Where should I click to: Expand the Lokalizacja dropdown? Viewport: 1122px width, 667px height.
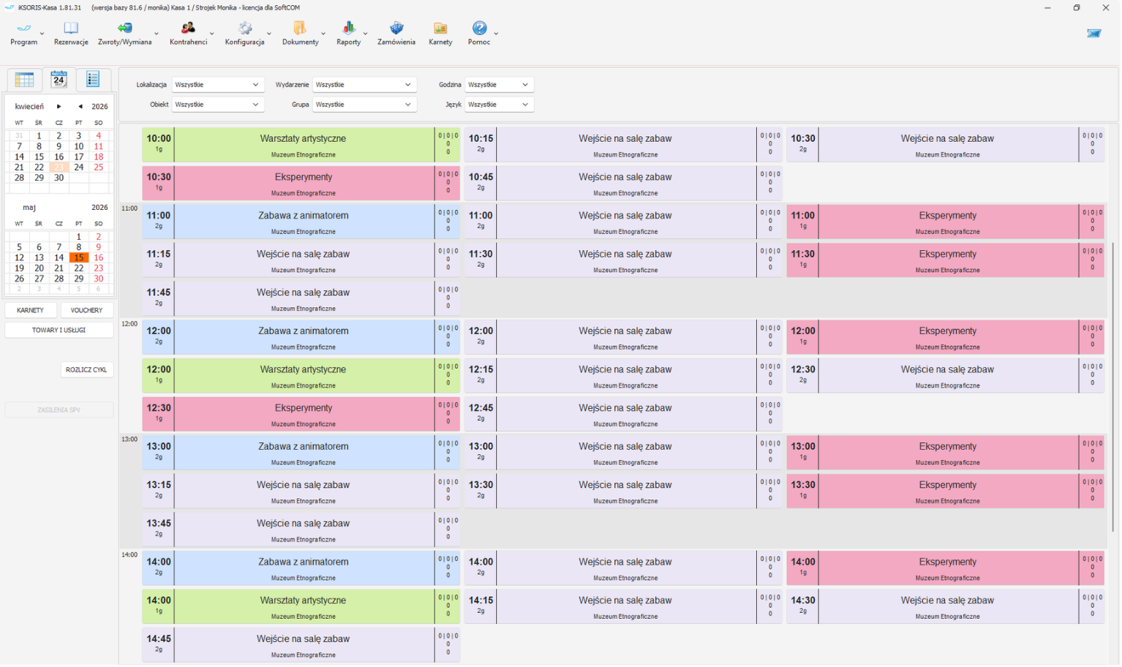click(217, 85)
